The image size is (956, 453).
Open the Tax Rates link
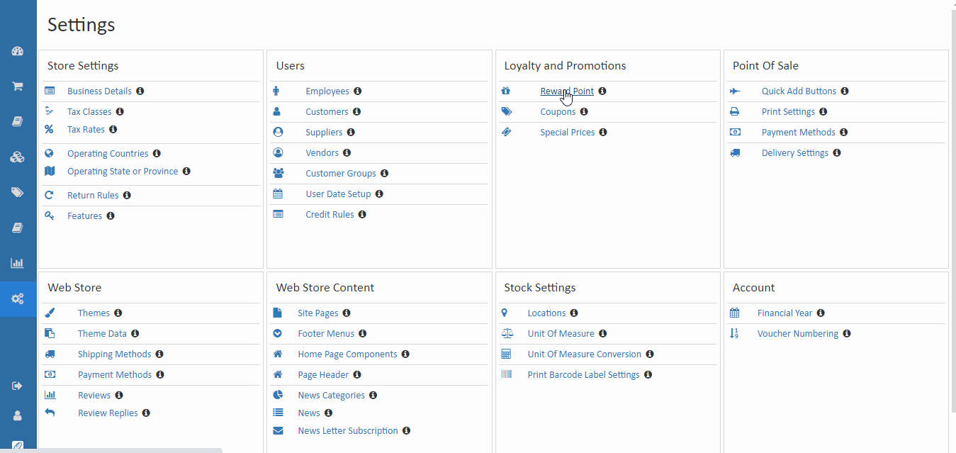[x=86, y=130]
